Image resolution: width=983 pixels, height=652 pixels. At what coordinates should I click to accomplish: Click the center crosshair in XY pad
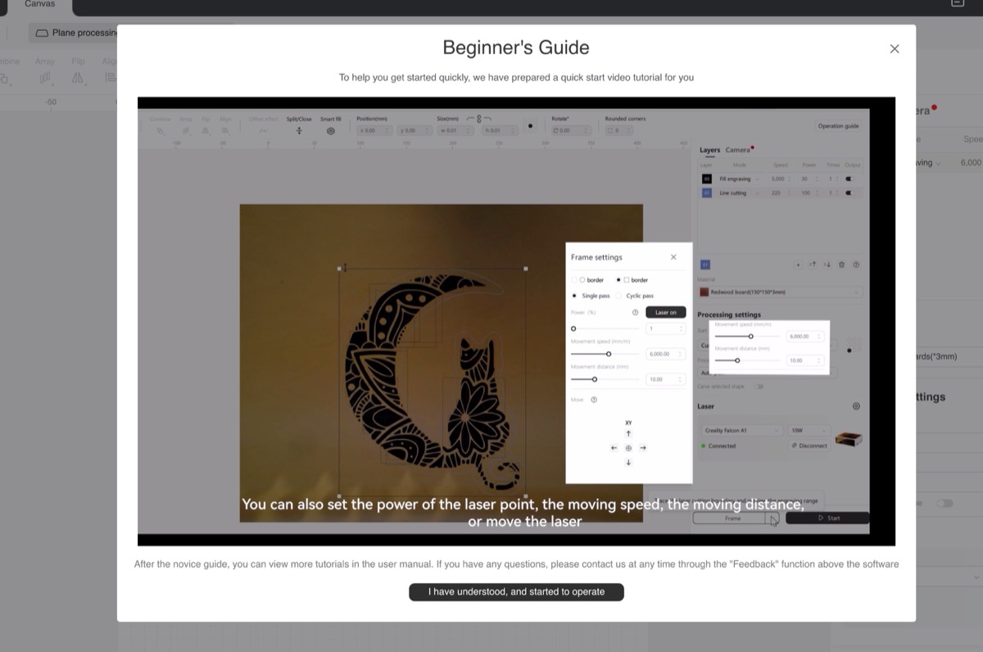pyautogui.click(x=628, y=448)
